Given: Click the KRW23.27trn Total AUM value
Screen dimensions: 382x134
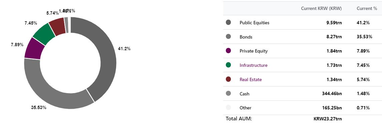Looking at the screenshot, I should coord(328,119).
